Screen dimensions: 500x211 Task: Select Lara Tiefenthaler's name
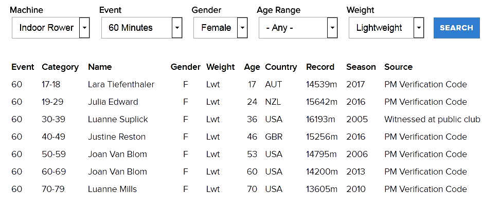click(x=121, y=84)
